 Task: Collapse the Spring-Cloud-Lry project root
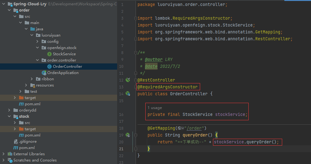3,4
